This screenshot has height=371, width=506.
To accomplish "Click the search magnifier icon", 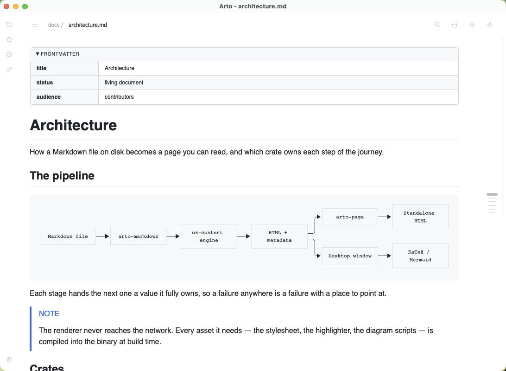I will (x=436, y=25).
